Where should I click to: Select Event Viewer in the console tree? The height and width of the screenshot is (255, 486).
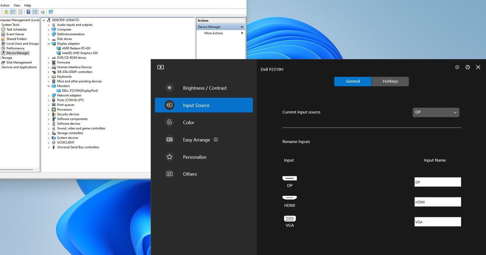[x=15, y=34]
